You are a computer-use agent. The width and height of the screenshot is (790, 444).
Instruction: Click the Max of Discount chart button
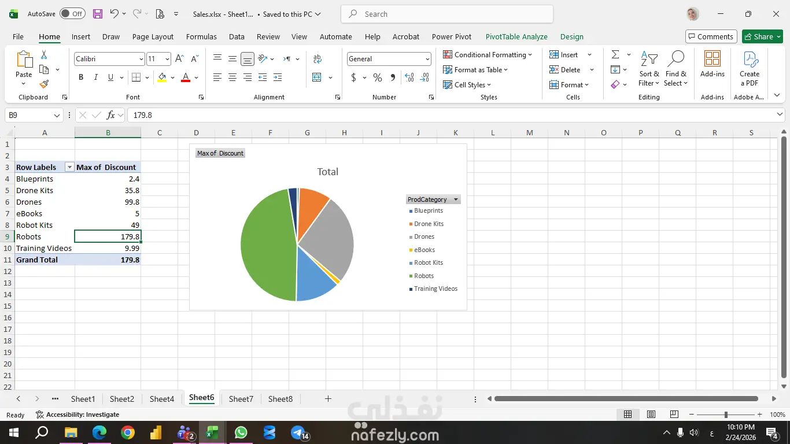220,153
